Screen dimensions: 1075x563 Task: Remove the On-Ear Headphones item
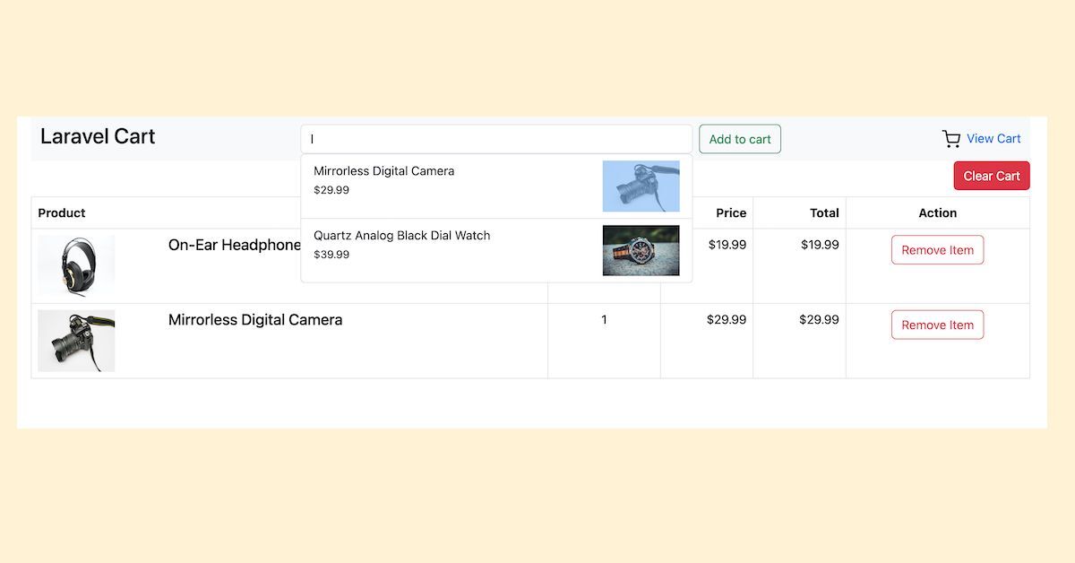[937, 249]
